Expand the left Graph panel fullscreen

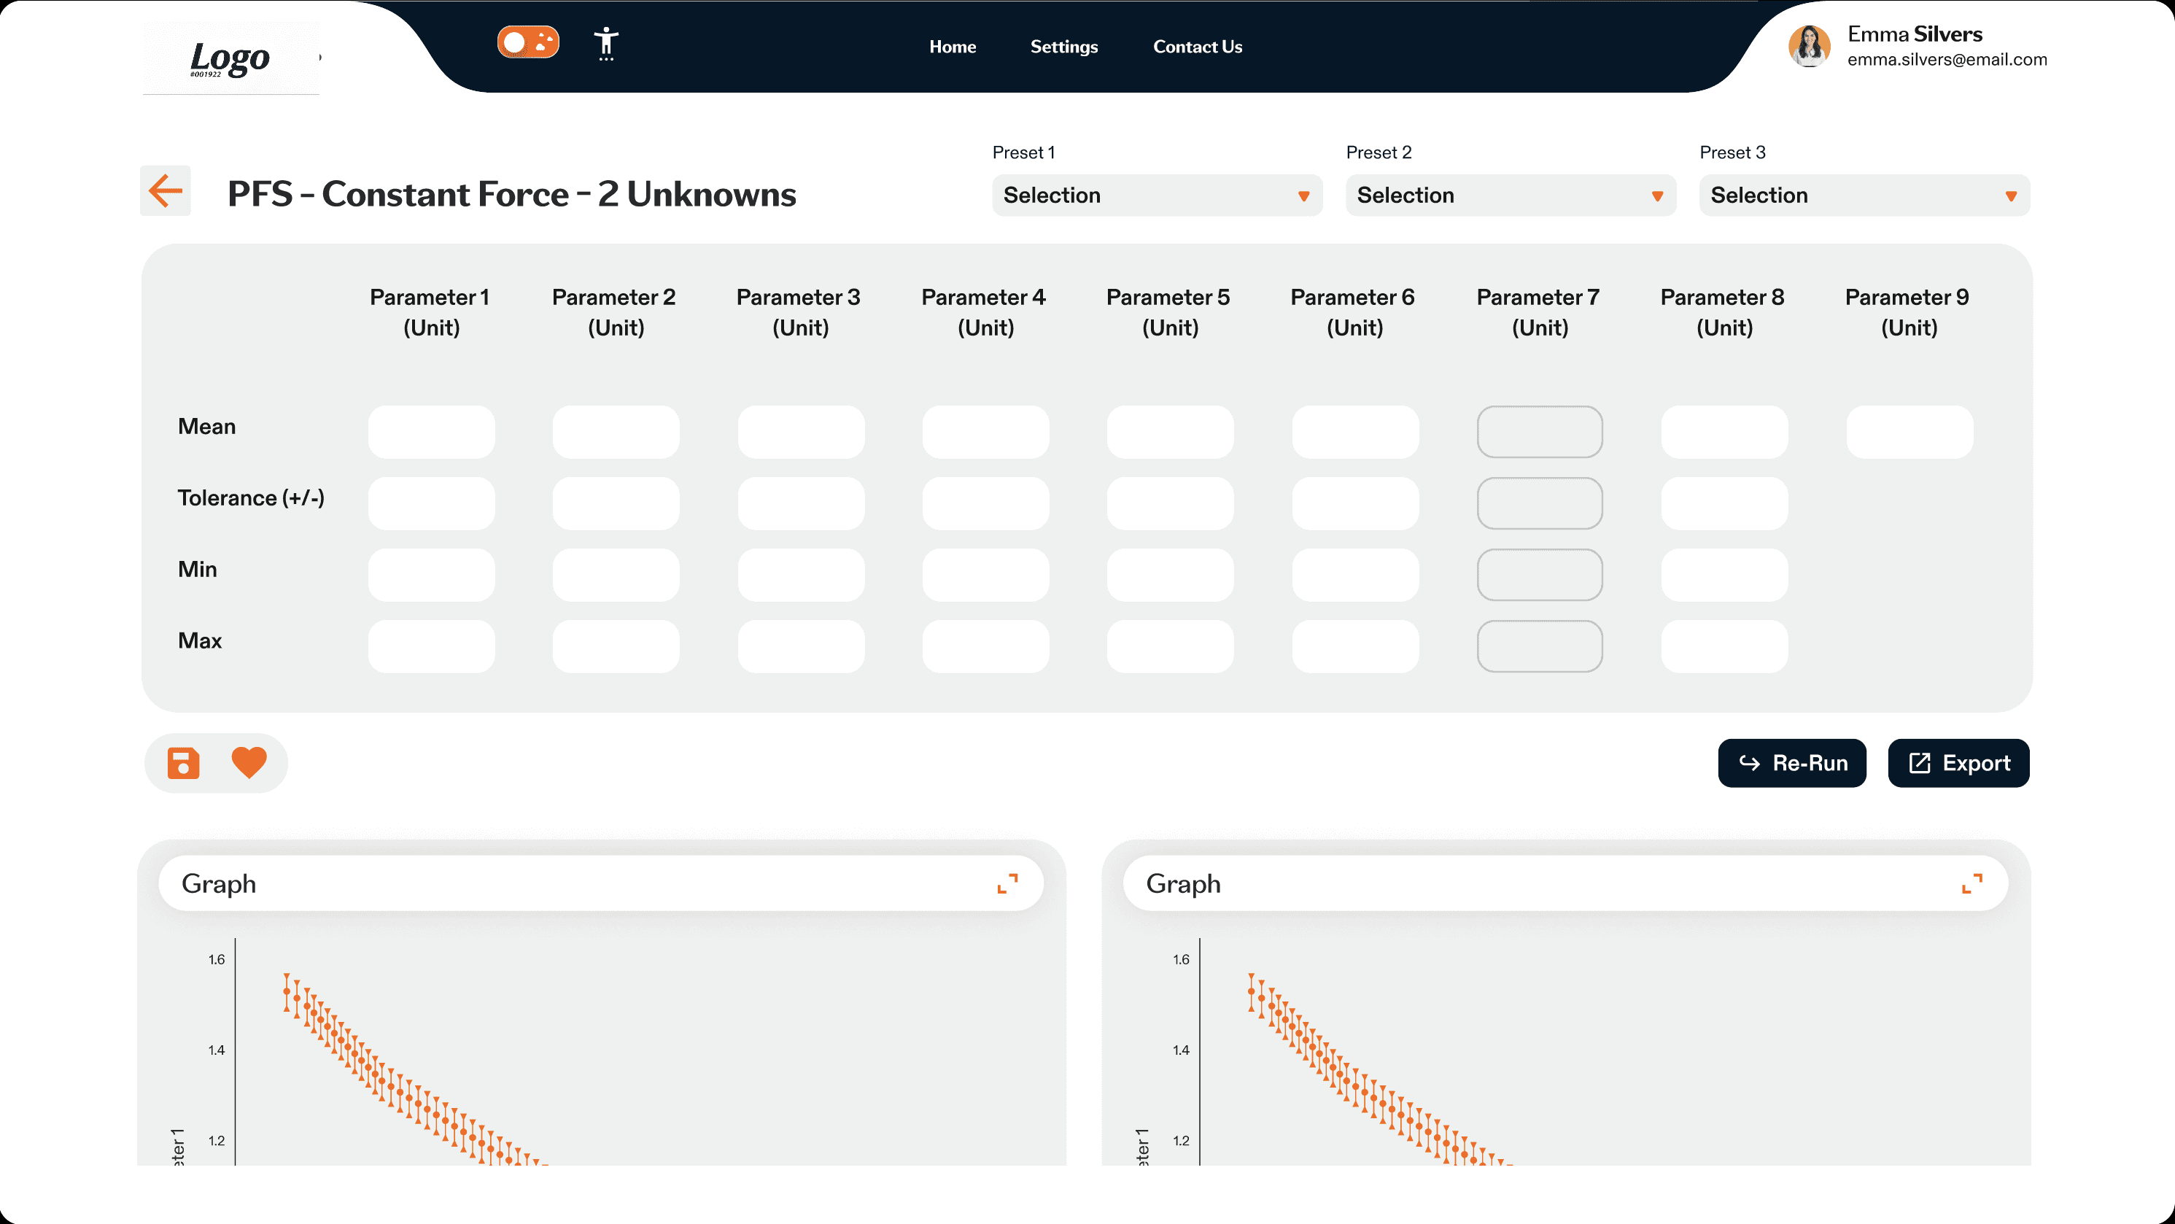(1007, 884)
